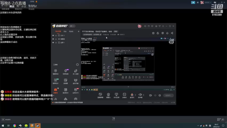Add a new scene with plus icon
Viewport: 227px width, 128px height.
pyautogui.click(x=79, y=31)
